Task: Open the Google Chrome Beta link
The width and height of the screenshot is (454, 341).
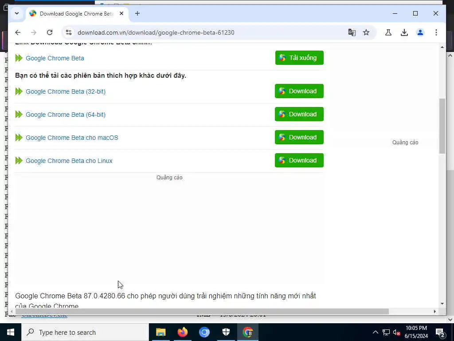Action: coord(55,58)
